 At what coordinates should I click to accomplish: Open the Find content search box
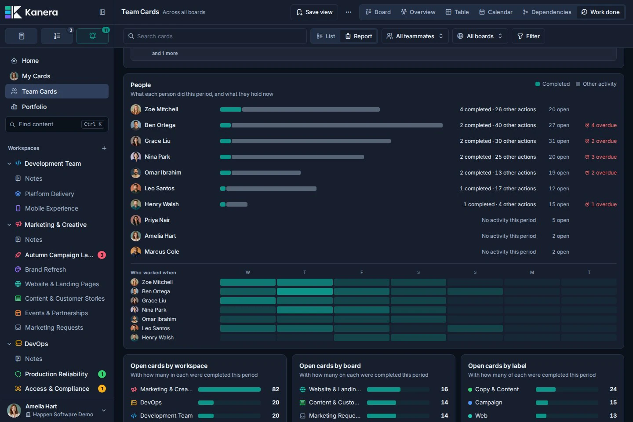[x=57, y=124]
